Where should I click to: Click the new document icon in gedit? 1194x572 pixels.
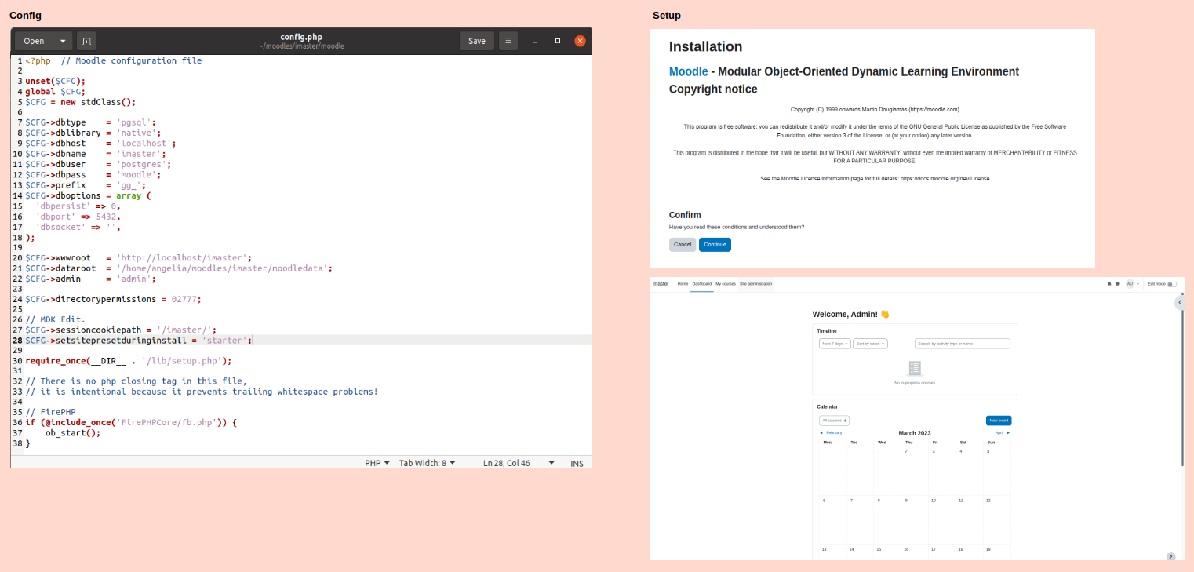pos(86,41)
